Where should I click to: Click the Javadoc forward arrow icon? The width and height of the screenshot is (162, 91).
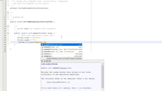[45, 61]
